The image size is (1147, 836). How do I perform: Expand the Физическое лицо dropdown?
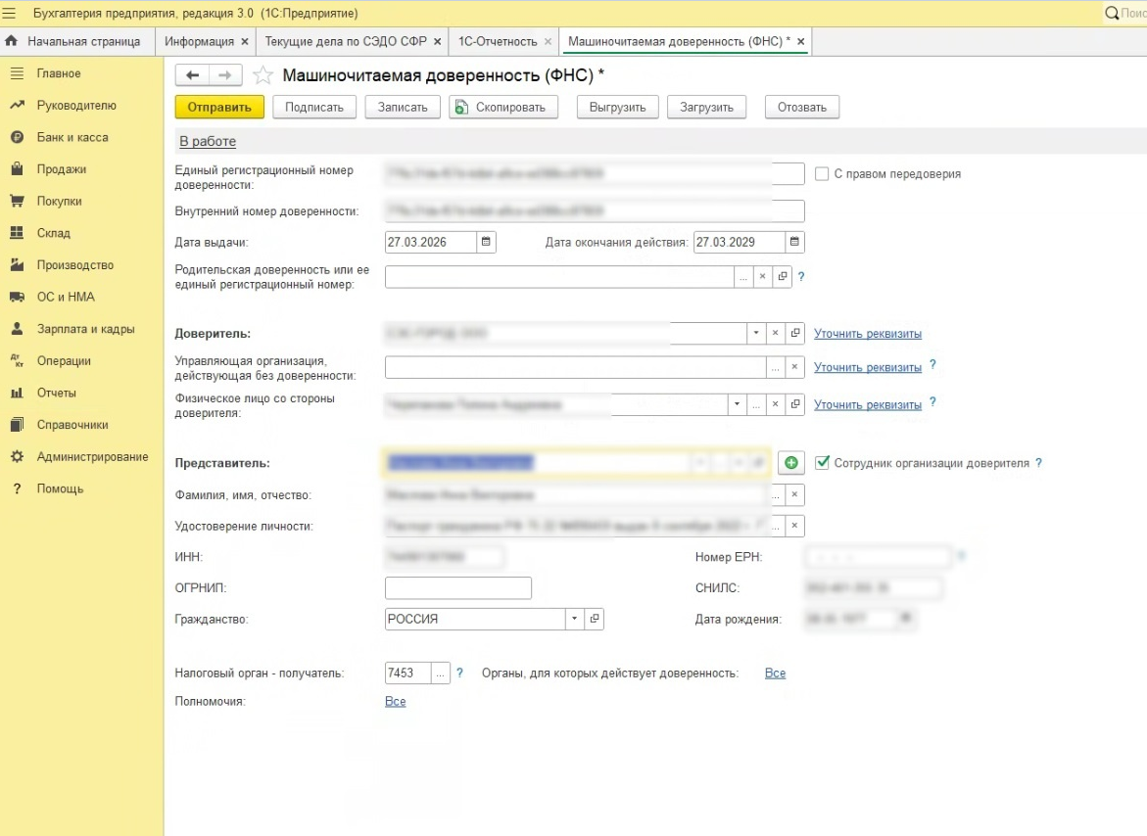point(737,404)
